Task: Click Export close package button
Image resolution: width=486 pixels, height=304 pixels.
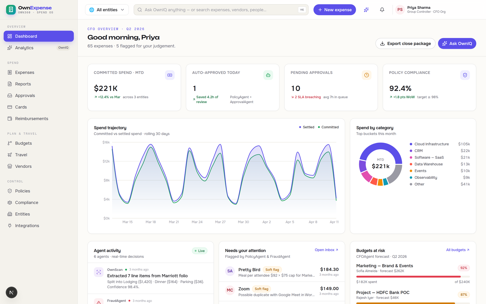Action: (x=406, y=43)
